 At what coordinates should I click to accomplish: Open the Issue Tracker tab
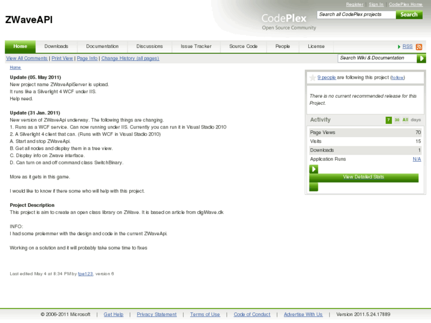196,46
